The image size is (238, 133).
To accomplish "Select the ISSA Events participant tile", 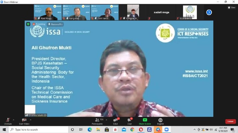I will 190,12.
